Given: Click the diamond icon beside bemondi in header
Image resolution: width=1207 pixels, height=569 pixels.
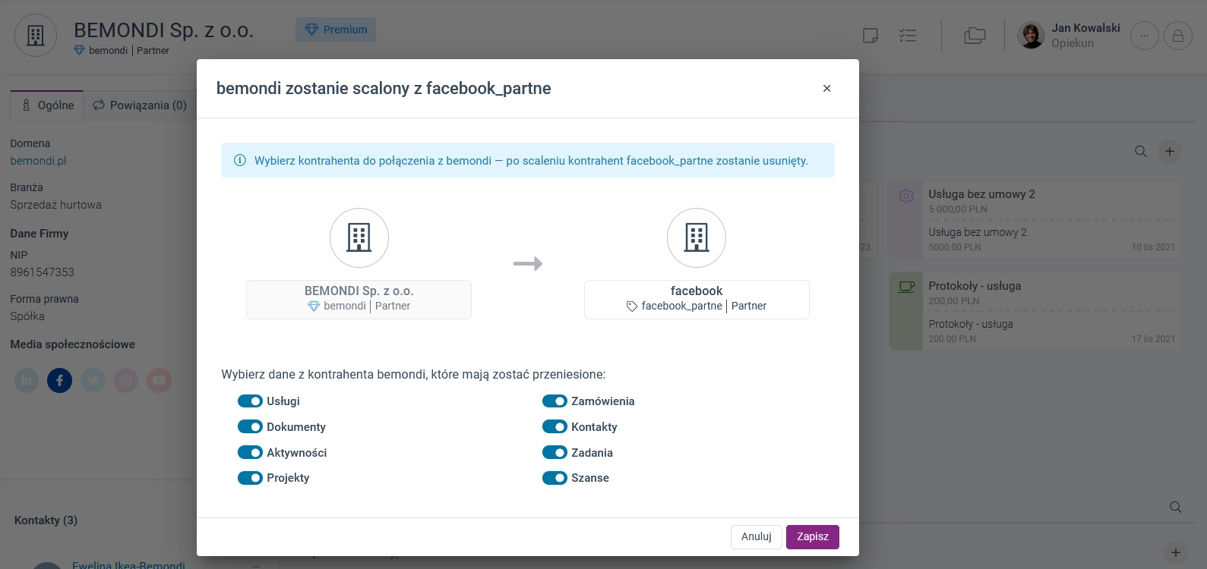Looking at the screenshot, I should (79, 51).
